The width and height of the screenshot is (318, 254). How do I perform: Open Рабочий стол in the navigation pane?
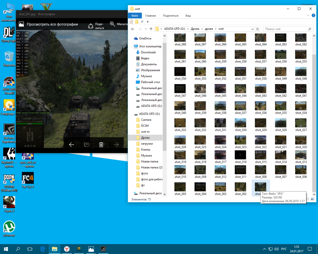(x=150, y=82)
